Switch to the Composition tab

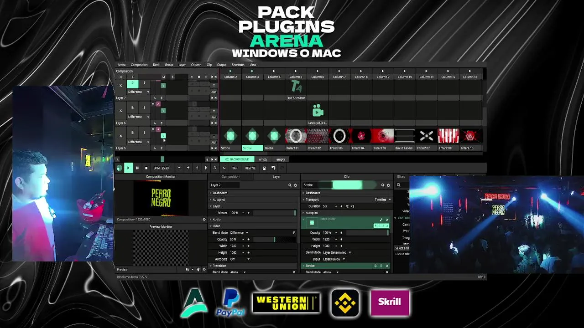tap(230, 177)
